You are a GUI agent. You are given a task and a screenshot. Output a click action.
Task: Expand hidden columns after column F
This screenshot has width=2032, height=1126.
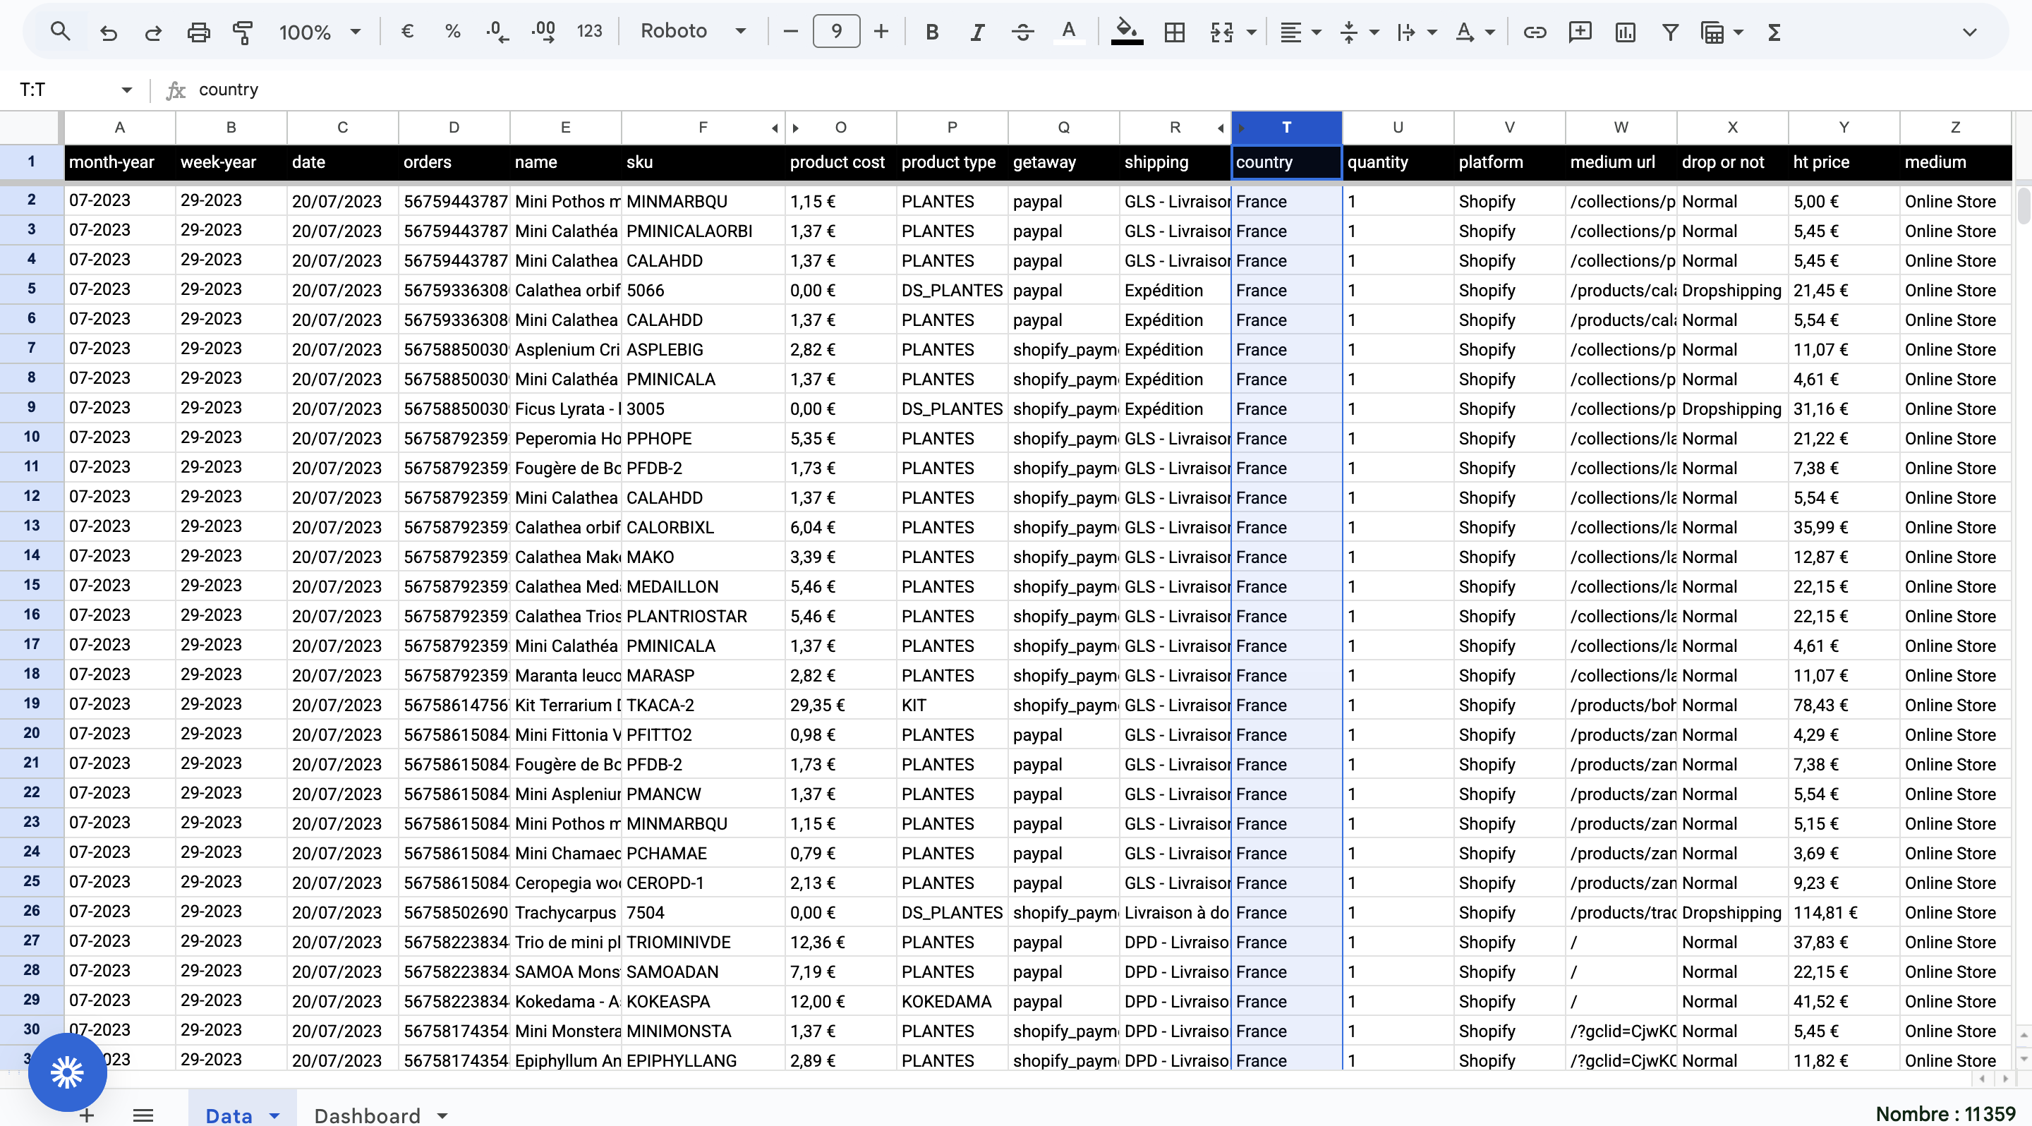(775, 128)
